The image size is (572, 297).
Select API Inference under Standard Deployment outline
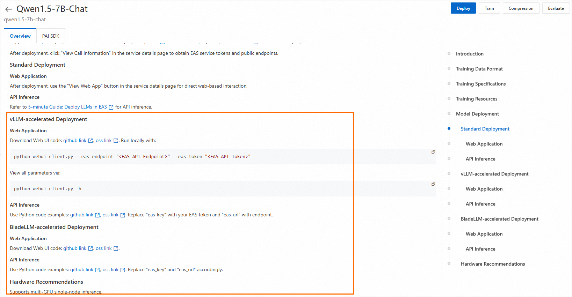[480, 159]
